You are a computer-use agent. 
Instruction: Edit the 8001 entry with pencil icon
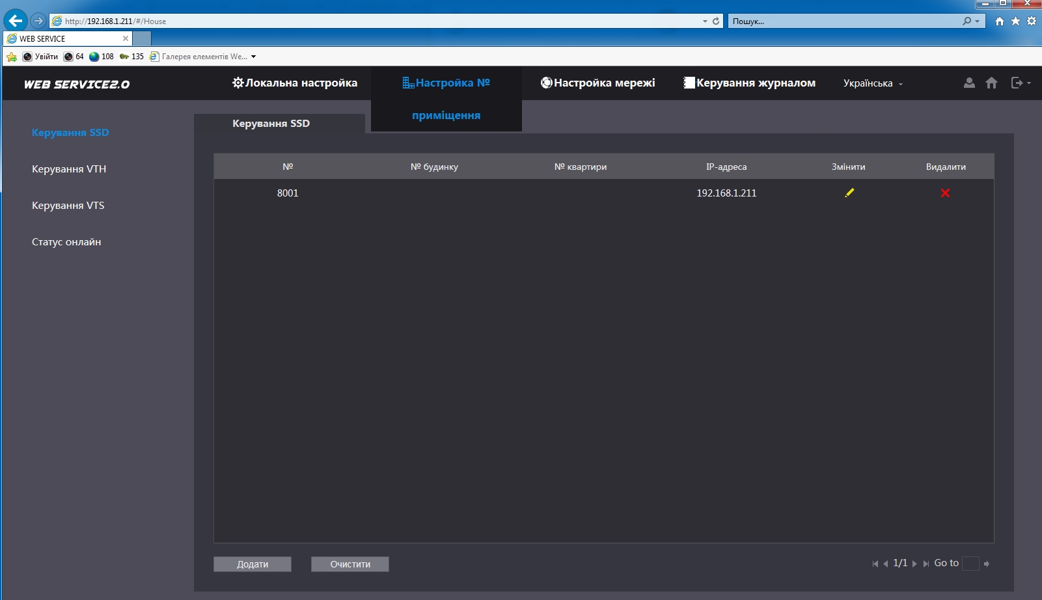[849, 193]
